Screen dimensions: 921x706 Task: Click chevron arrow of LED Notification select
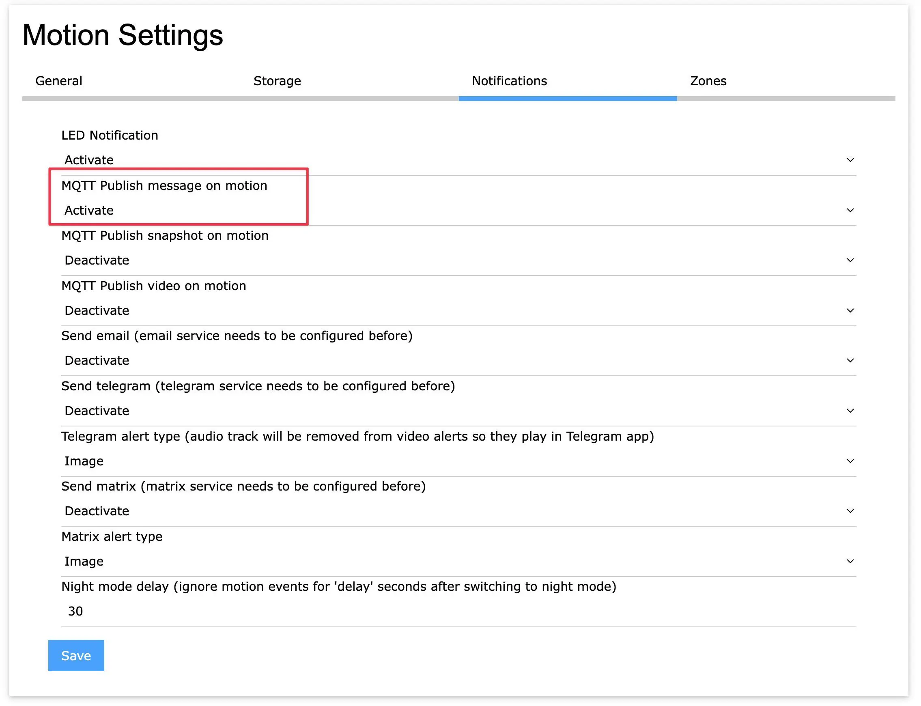click(x=850, y=160)
